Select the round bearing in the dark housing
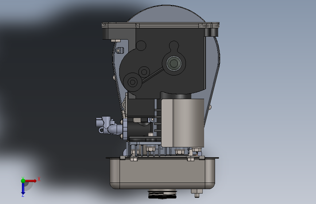The width and height of the screenshot is (316, 204). (x=174, y=64)
